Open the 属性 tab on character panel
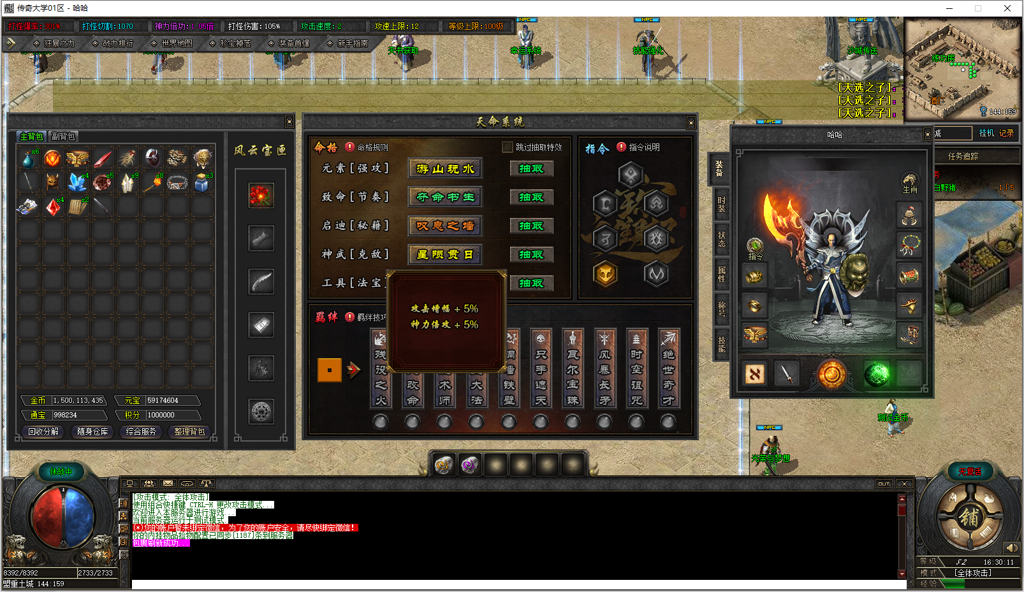The width and height of the screenshot is (1024, 592). tap(721, 274)
